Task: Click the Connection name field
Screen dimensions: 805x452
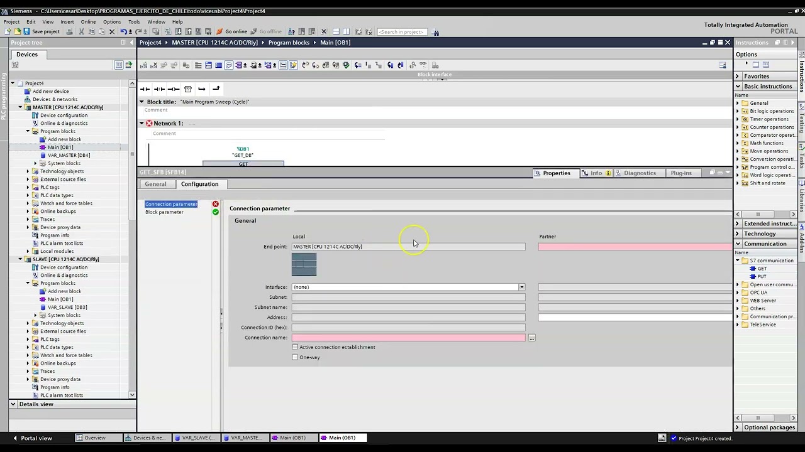Action: (x=408, y=338)
